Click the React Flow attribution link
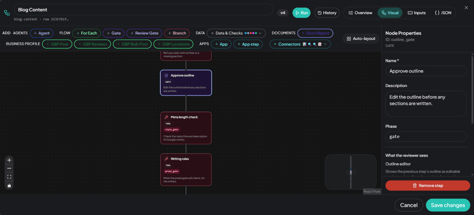 point(372,191)
